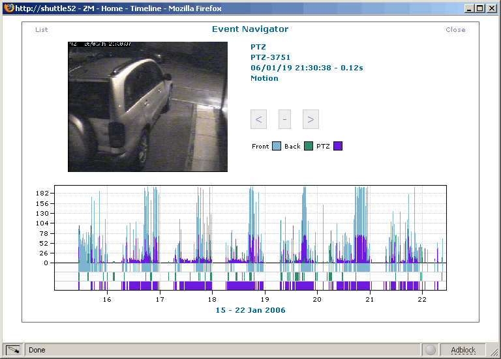
Task: Maximize the Firefox window
Action: (x=479, y=8)
